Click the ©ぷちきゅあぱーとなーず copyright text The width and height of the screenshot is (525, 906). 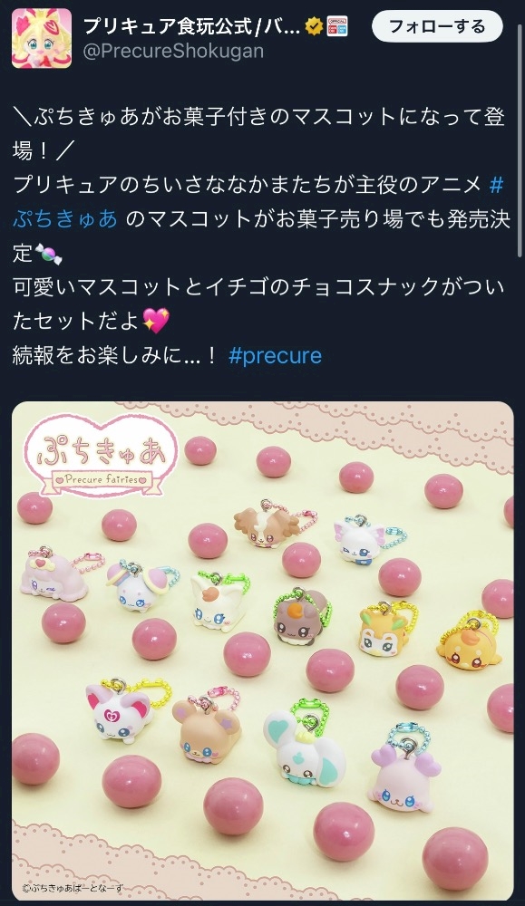tap(73, 888)
